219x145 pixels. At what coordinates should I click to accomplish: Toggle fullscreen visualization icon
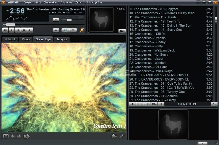click(6, 136)
